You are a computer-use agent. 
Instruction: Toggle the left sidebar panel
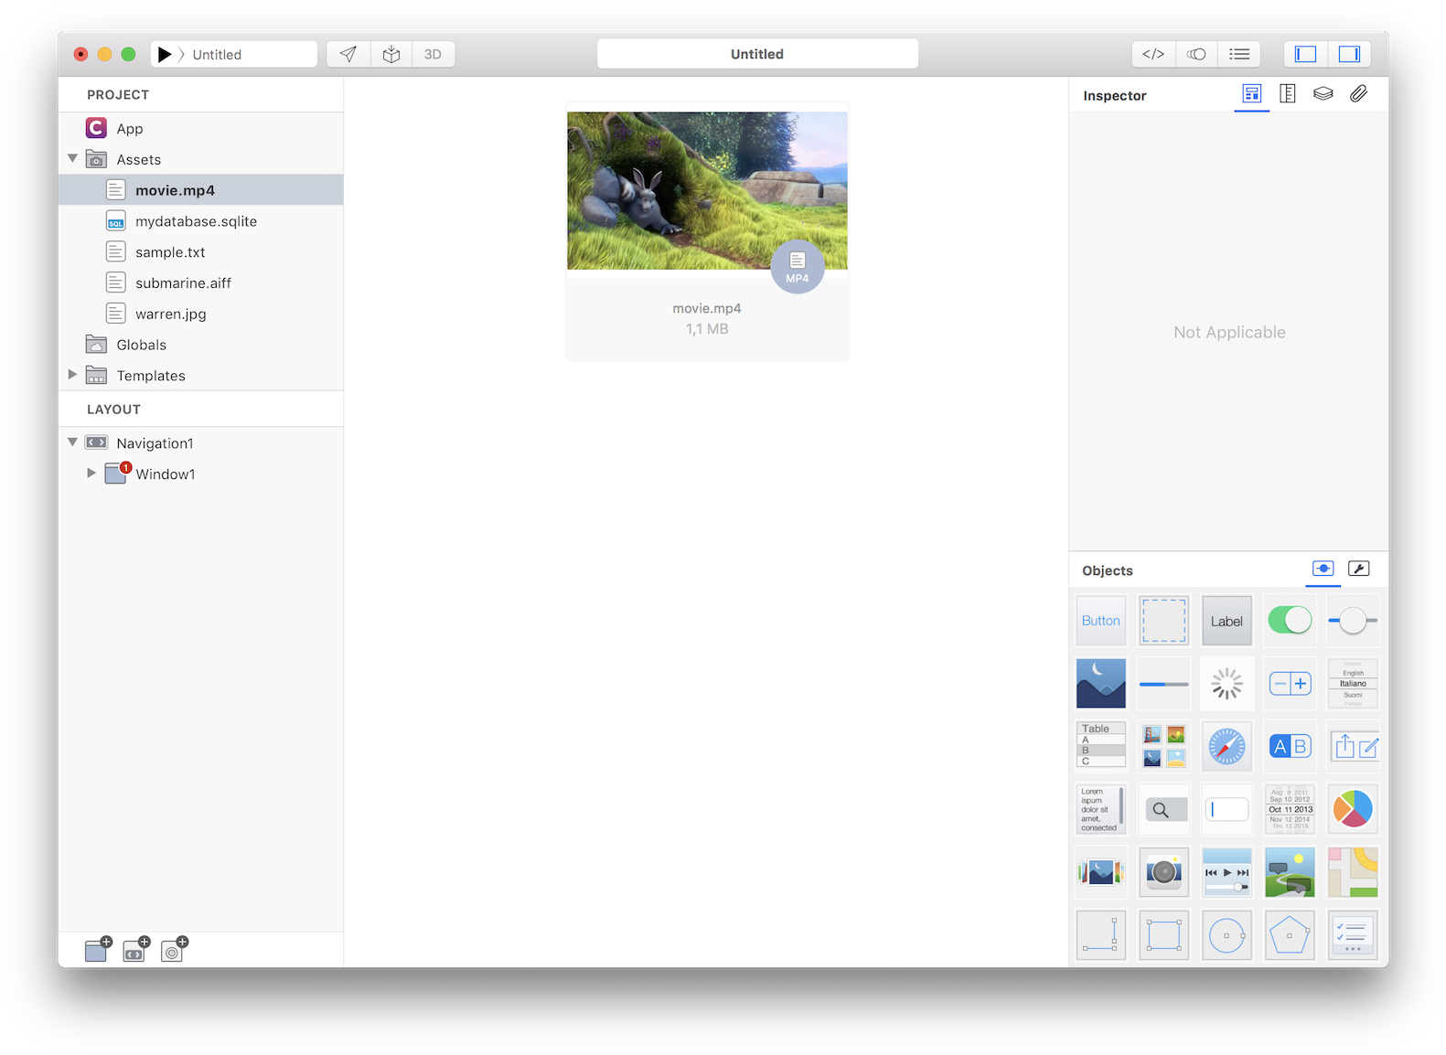[1305, 54]
